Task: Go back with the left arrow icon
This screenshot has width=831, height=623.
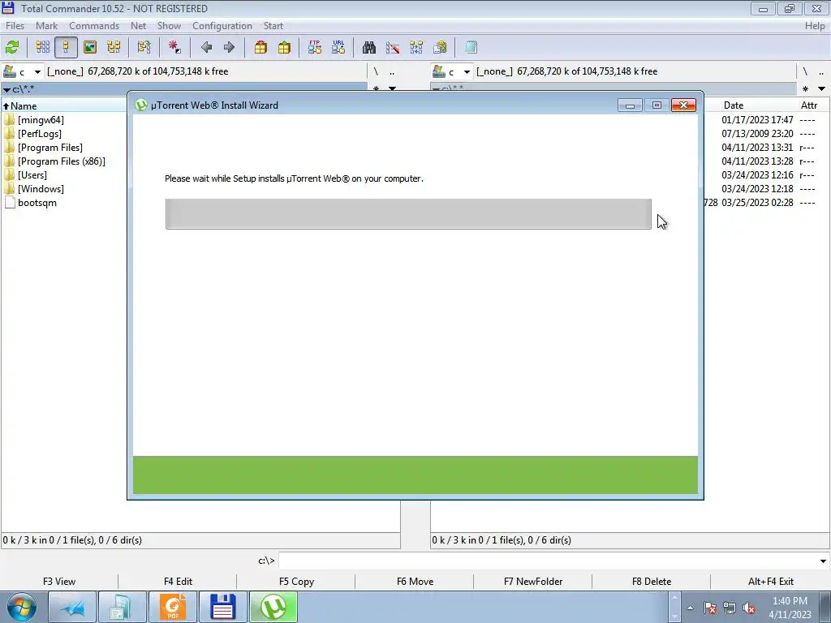Action: 206,47
